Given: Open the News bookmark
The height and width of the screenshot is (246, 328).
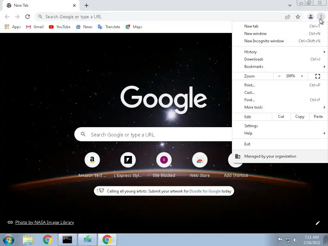Looking at the screenshot, I should [x=84, y=27].
